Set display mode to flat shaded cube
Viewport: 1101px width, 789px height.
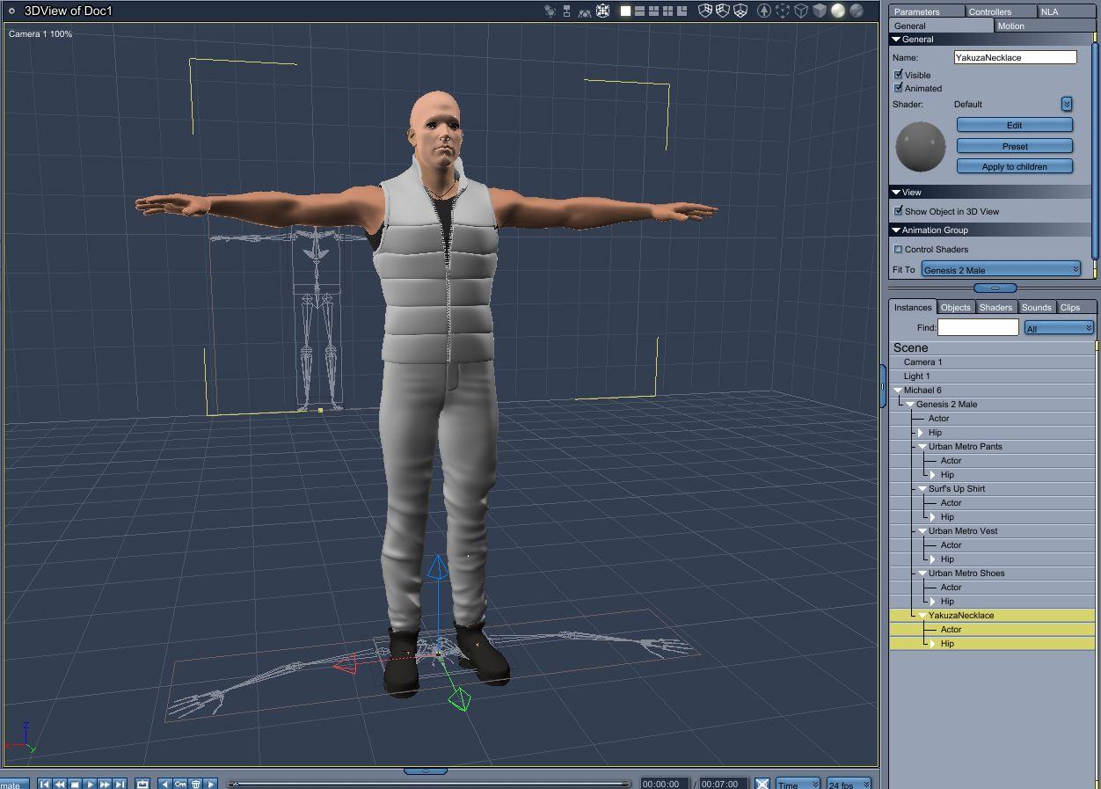820,11
